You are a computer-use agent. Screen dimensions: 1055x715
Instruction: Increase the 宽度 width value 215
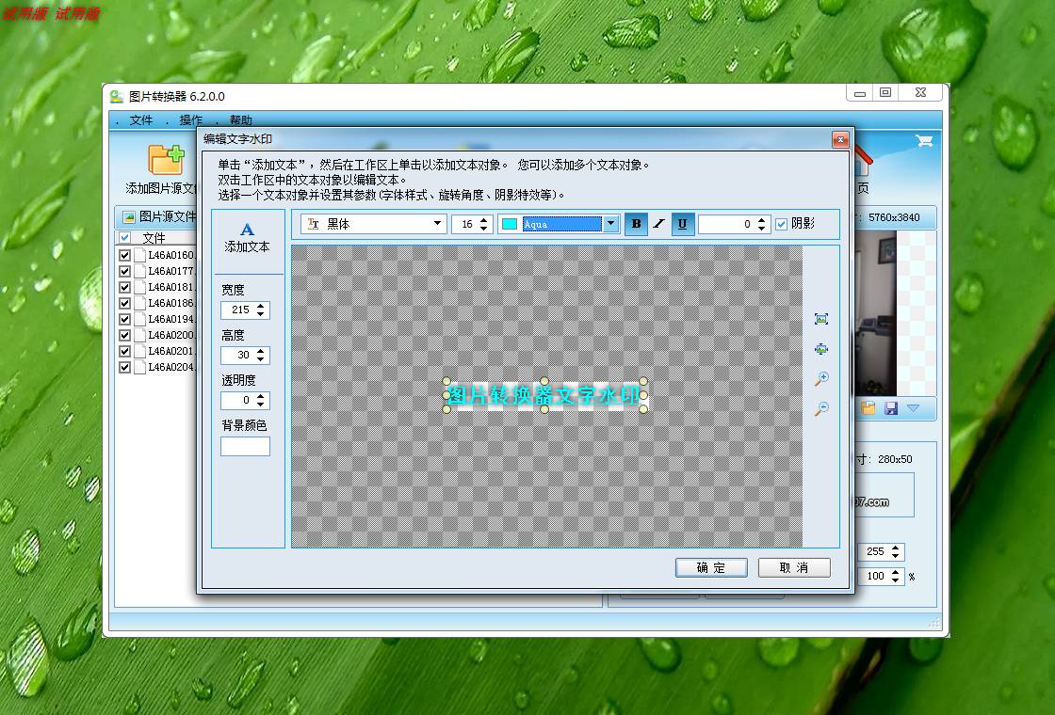tap(260, 306)
